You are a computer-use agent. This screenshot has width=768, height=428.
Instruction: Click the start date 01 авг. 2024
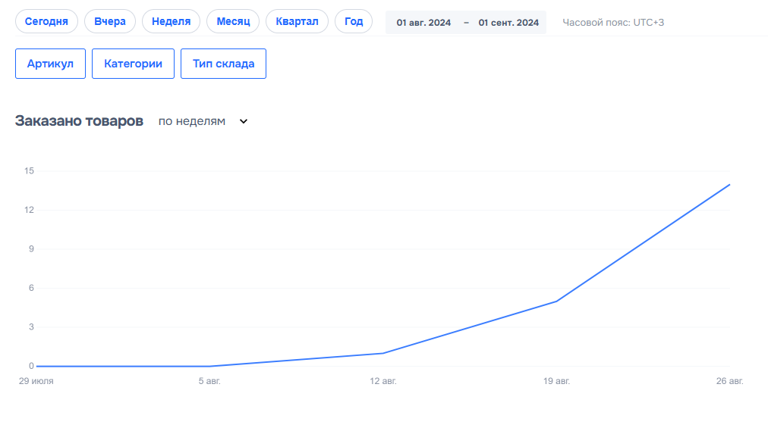click(x=423, y=23)
